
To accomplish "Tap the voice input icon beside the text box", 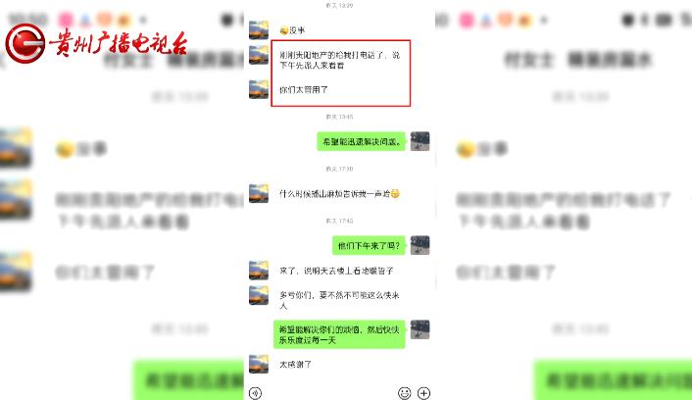I will click(x=255, y=393).
